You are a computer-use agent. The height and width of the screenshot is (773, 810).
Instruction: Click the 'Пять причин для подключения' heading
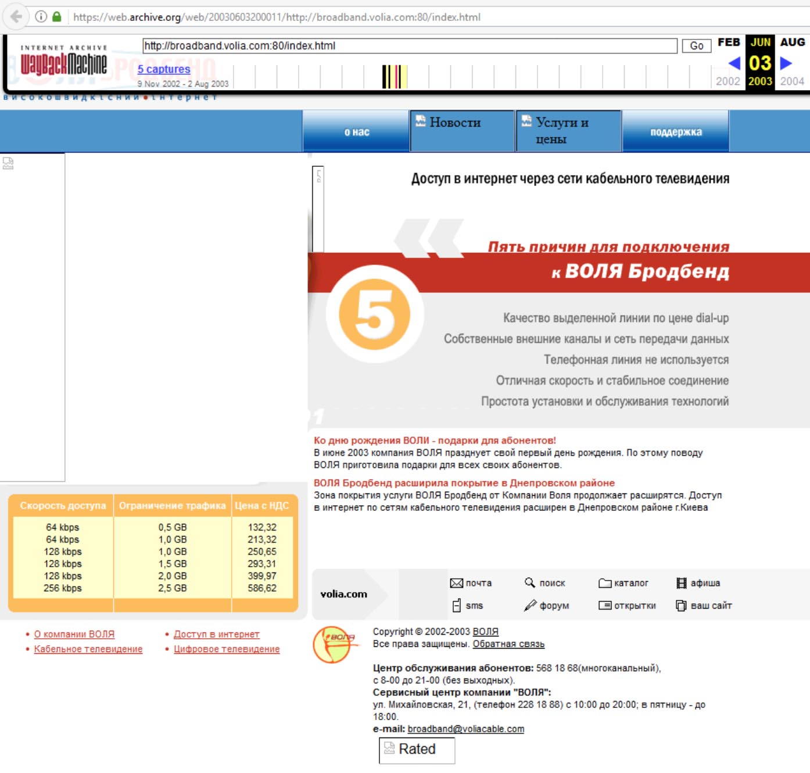(608, 246)
